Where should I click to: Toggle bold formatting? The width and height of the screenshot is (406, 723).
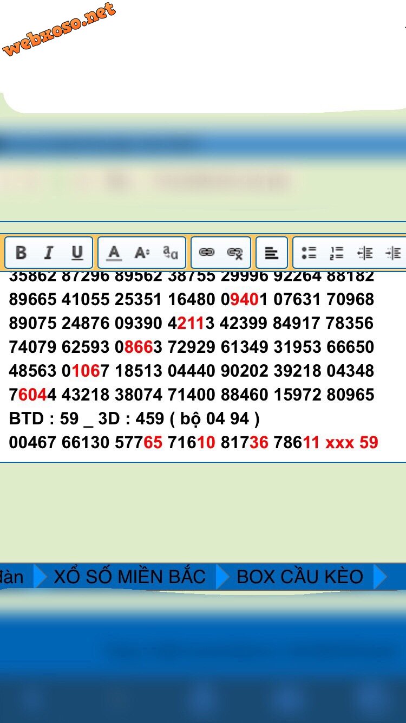click(21, 253)
